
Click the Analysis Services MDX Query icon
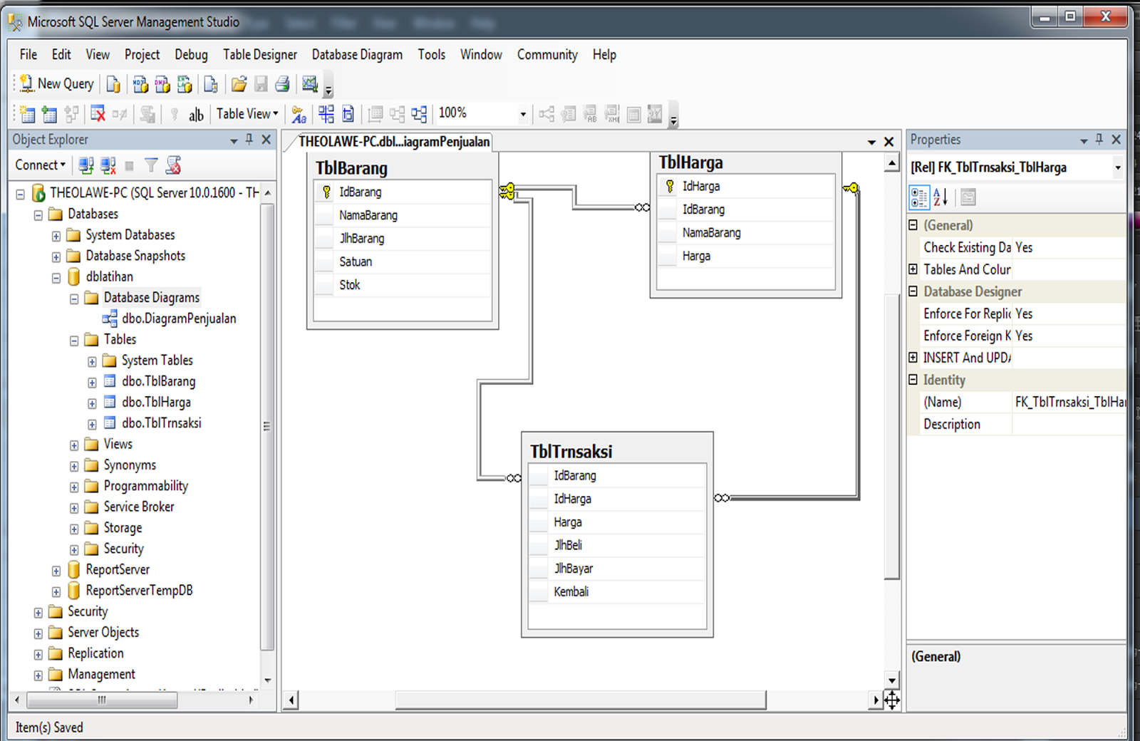coord(140,84)
